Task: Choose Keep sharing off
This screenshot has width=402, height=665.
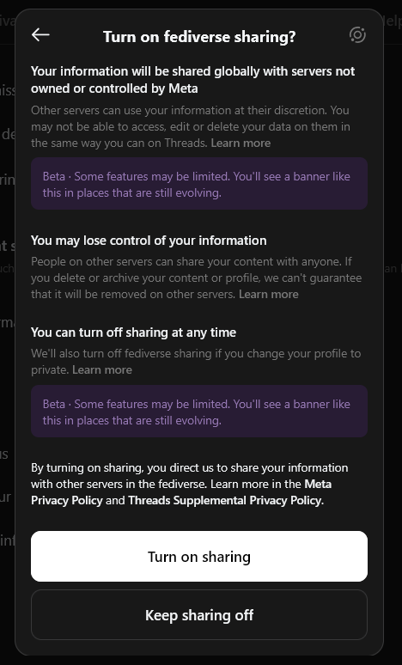Action: coord(199,614)
